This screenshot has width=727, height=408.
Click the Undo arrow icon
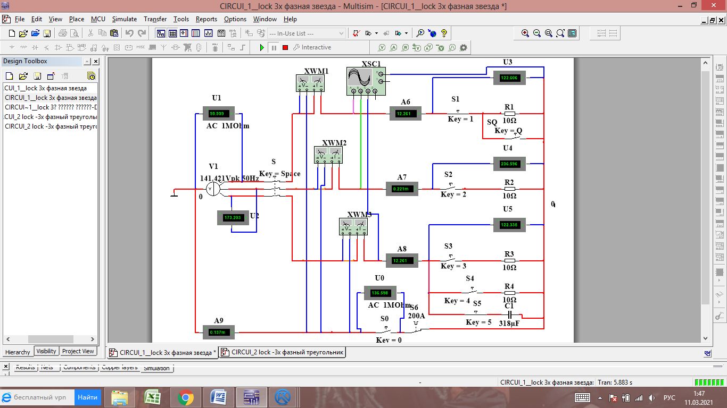point(129,33)
